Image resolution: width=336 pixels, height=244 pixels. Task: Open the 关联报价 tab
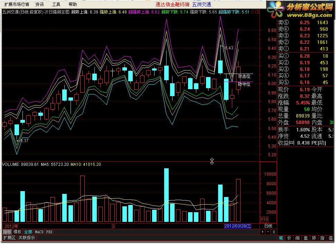coord(27,237)
